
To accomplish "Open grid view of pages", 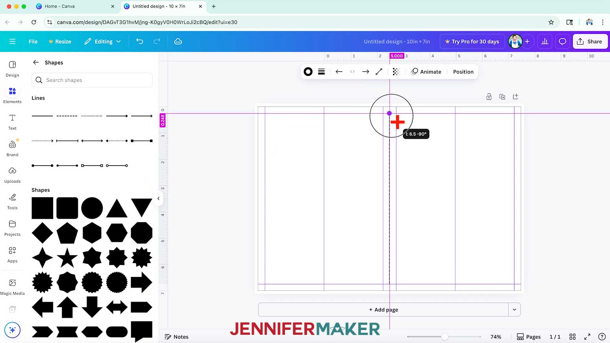I will [x=573, y=337].
